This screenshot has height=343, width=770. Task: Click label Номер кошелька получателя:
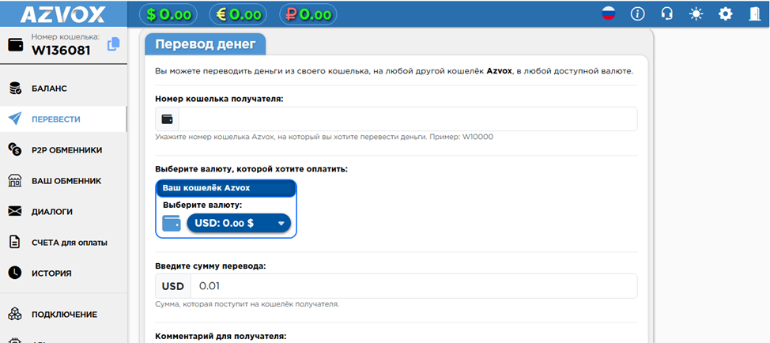[x=220, y=99]
